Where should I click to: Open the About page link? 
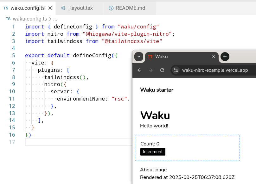153,170
